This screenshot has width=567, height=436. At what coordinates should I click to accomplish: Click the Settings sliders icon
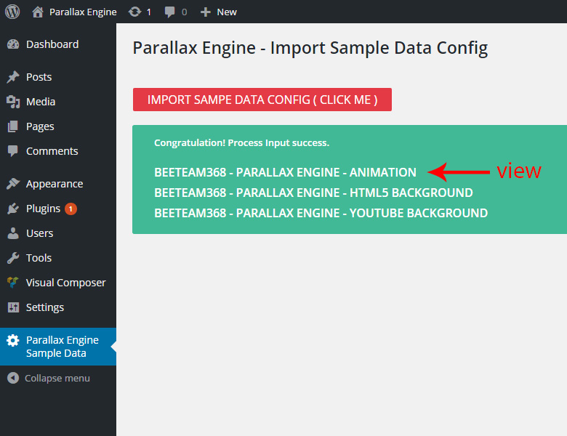[x=13, y=307]
